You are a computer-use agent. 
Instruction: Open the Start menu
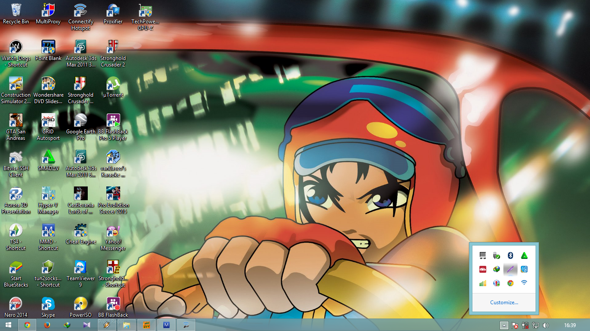(x=8, y=325)
